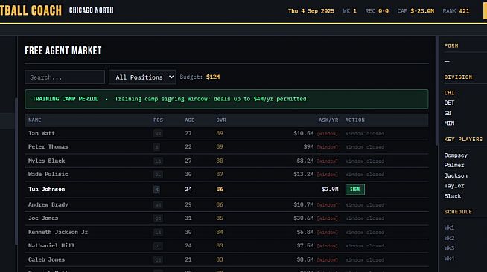Click the red window tag beside Andrew Brady's ask

[x=327, y=205]
